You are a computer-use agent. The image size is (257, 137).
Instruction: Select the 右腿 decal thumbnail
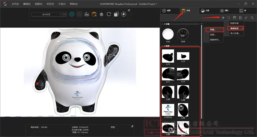pyautogui.click(x=183, y=92)
